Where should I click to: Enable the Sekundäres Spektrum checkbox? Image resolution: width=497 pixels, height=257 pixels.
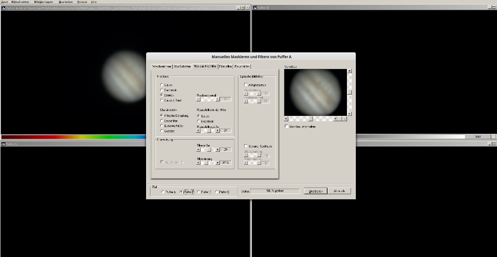246,146
